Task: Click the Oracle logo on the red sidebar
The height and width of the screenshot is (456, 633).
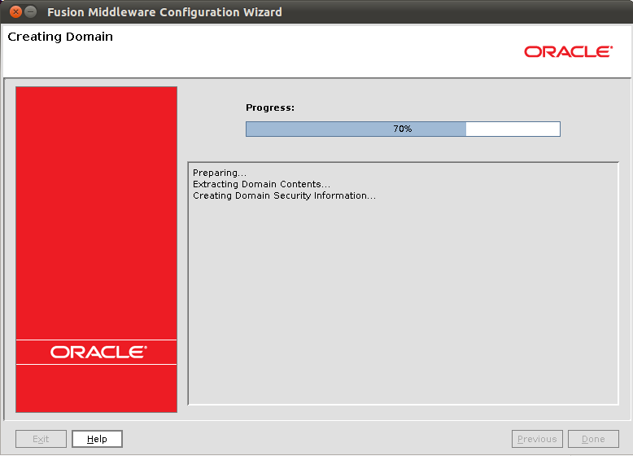Action: pos(98,352)
